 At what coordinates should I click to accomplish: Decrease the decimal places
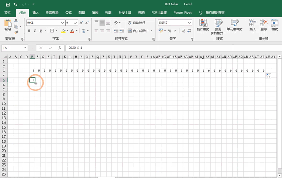click(x=189, y=31)
